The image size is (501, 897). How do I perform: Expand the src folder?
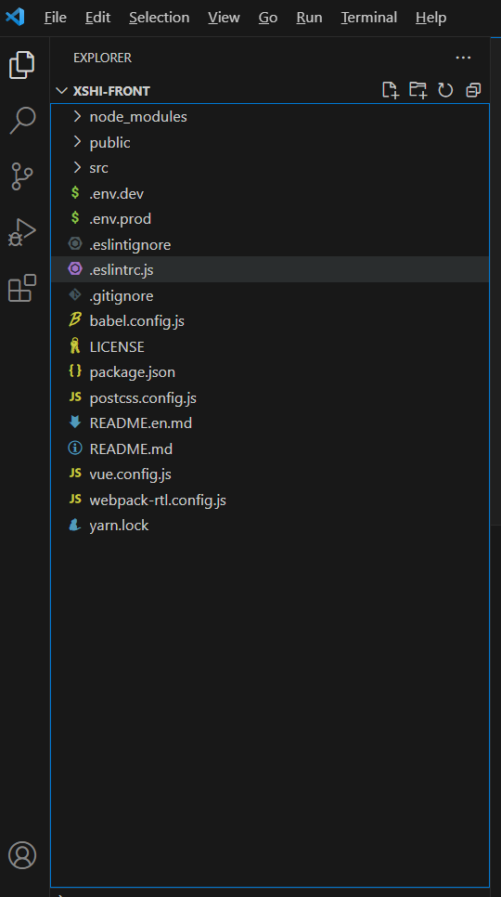point(270,168)
